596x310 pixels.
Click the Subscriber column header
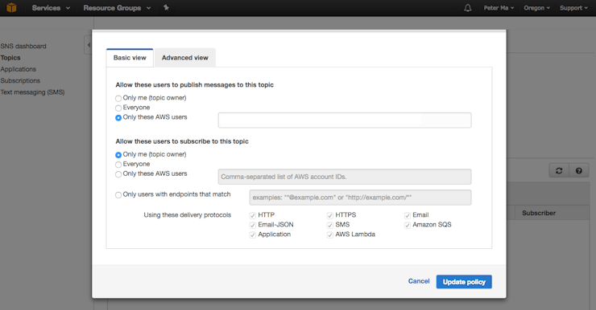coord(539,213)
